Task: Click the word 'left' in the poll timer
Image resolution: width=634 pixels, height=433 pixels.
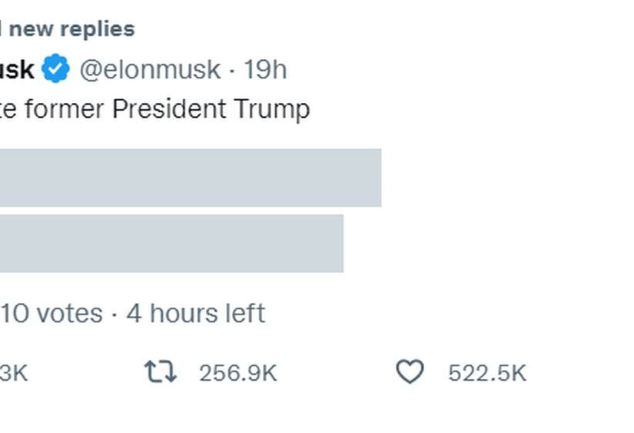Action: (246, 313)
